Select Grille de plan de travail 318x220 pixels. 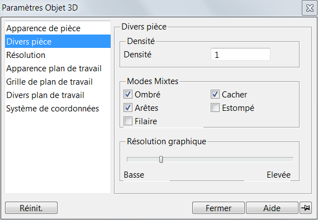58,82
